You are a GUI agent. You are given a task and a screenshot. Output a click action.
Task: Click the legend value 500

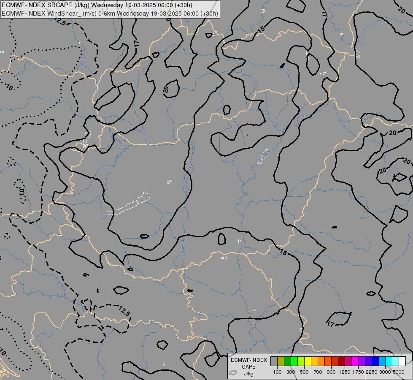(x=304, y=372)
